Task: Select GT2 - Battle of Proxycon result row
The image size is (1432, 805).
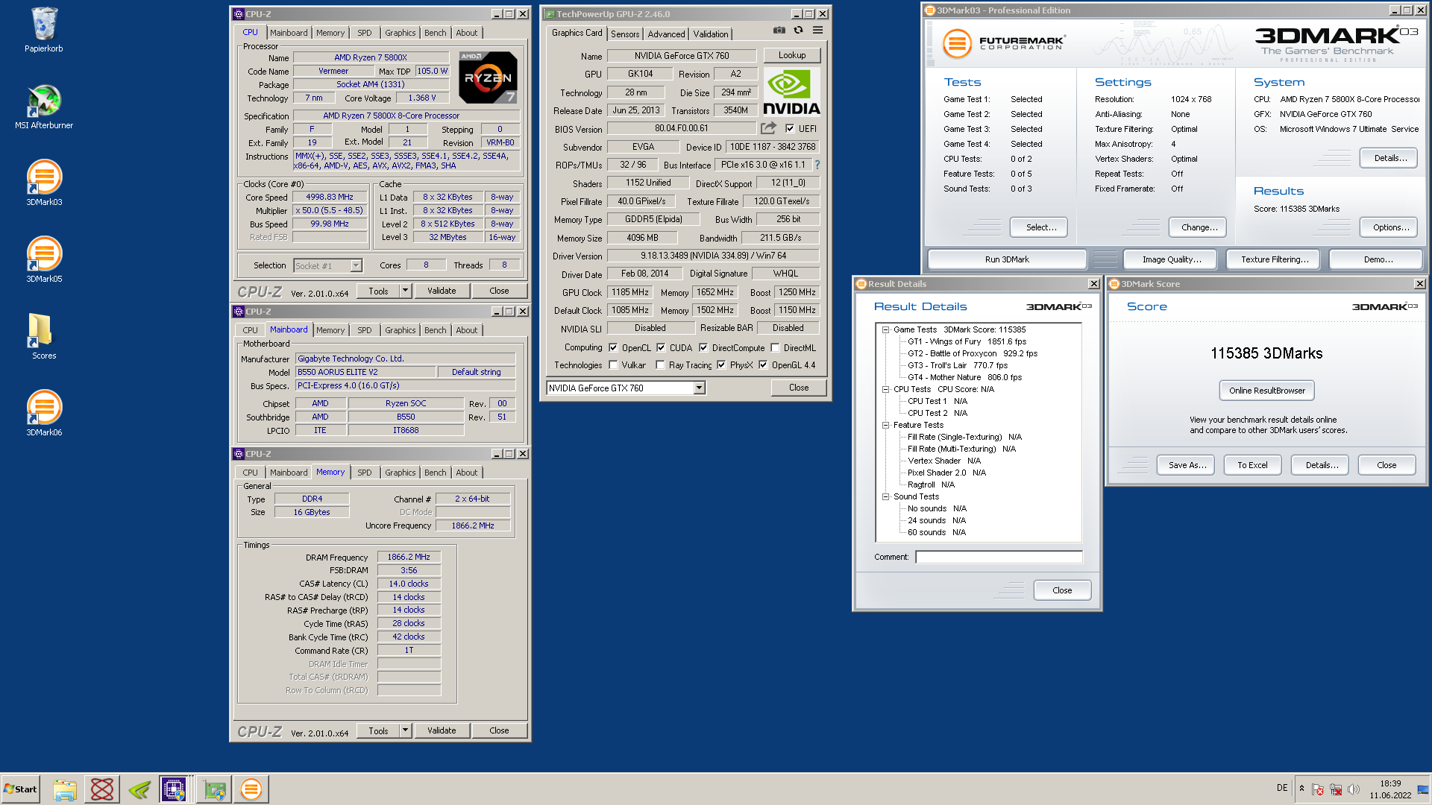Action: point(972,353)
